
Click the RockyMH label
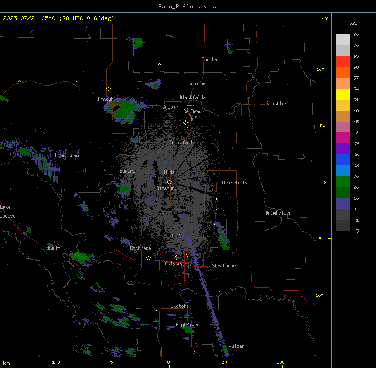(x=107, y=99)
